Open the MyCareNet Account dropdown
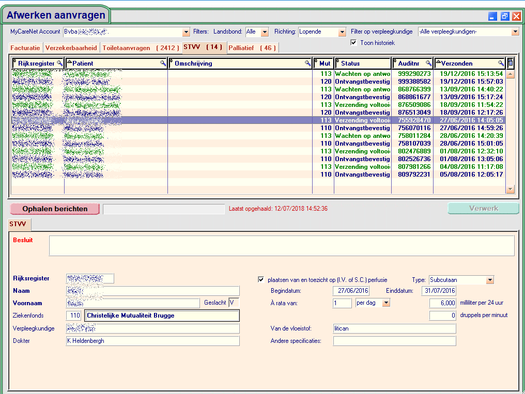The image size is (525, 394). tap(186, 32)
